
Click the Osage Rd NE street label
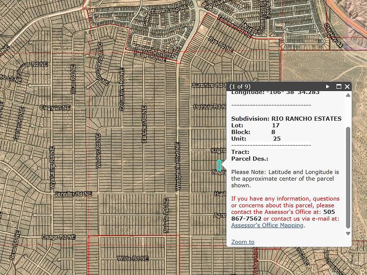click(x=59, y=237)
